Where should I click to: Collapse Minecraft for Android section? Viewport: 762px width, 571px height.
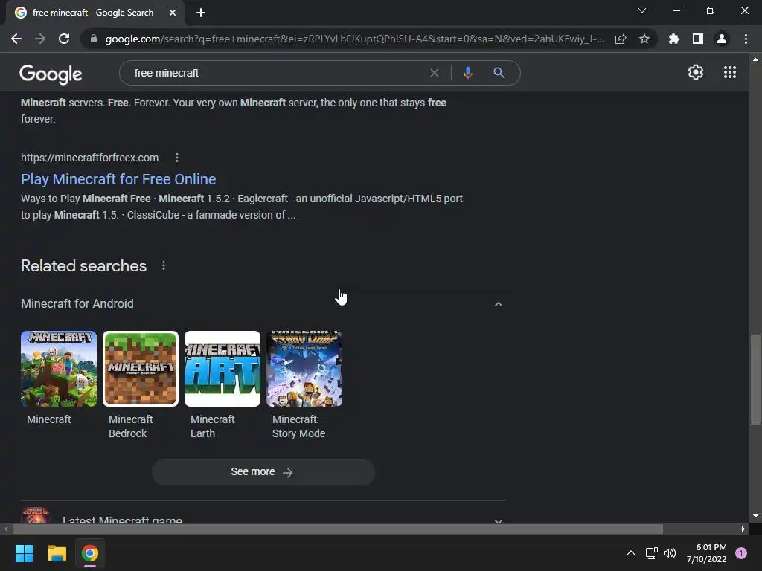pos(498,304)
